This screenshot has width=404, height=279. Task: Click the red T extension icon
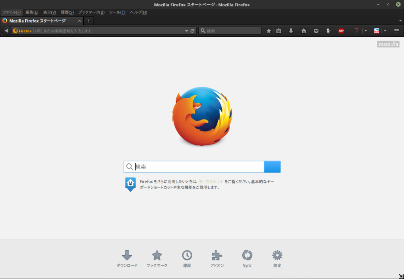[357, 31]
